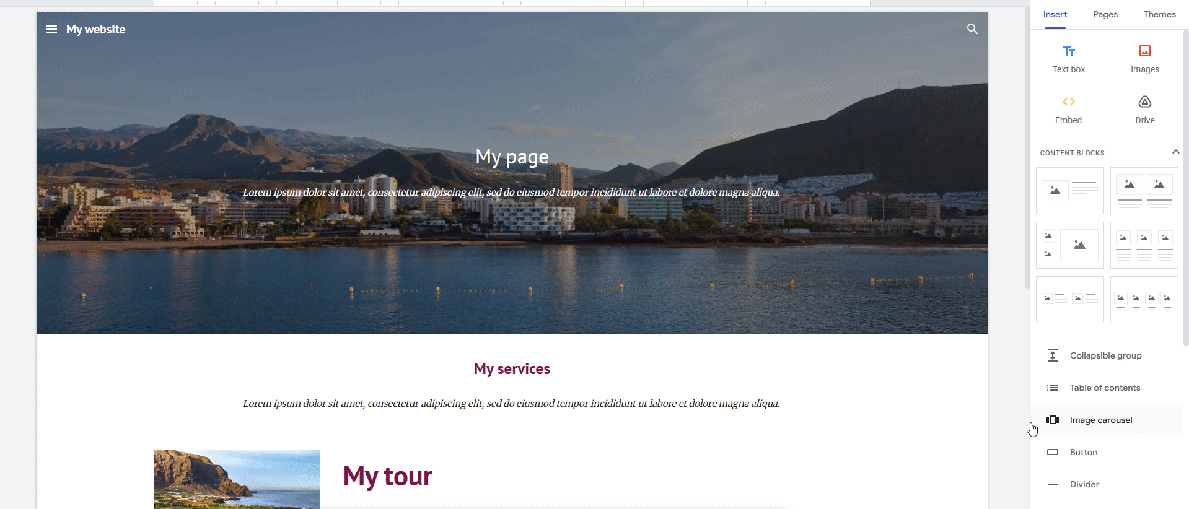The image size is (1189, 509).
Task: Insert a Text box
Action: 1068,59
